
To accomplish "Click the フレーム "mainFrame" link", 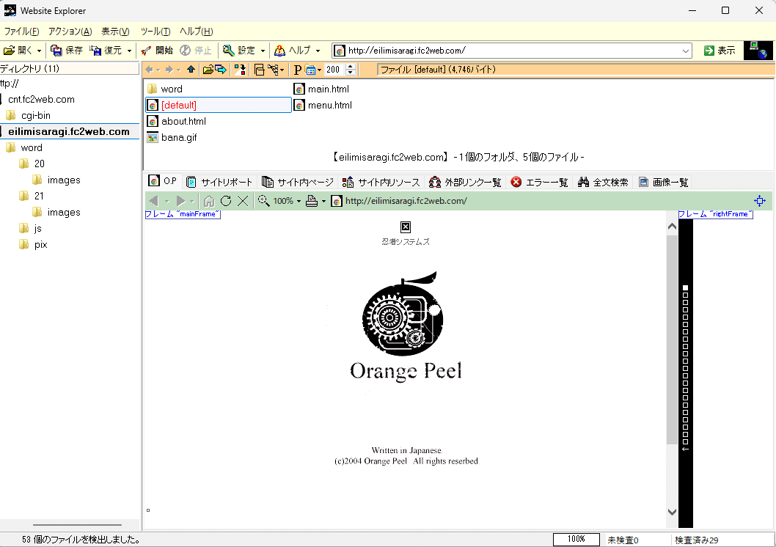I will point(183,214).
